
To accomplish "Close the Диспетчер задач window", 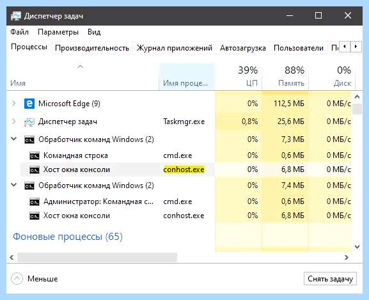I will coord(348,16).
